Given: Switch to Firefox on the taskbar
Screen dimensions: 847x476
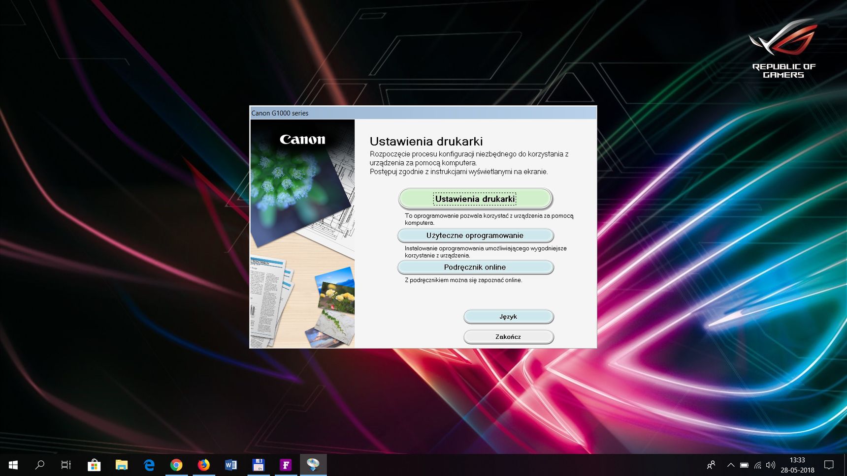Looking at the screenshot, I should [203, 465].
